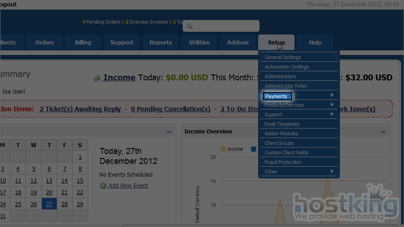
Task: Click the green plus icon for Add New Event
Action: tap(103, 186)
